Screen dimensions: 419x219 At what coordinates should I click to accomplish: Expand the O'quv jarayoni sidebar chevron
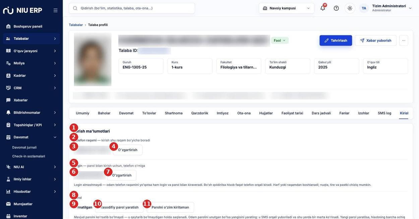pos(55,51)
